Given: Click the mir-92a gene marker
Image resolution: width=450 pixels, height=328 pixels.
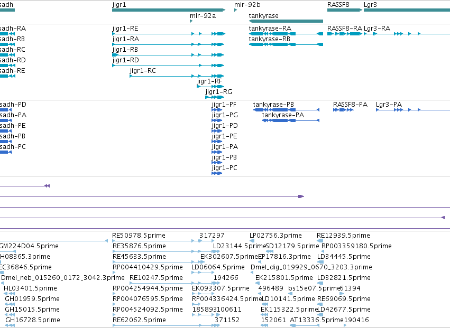Looking at the screenshot, I should 191,21.
